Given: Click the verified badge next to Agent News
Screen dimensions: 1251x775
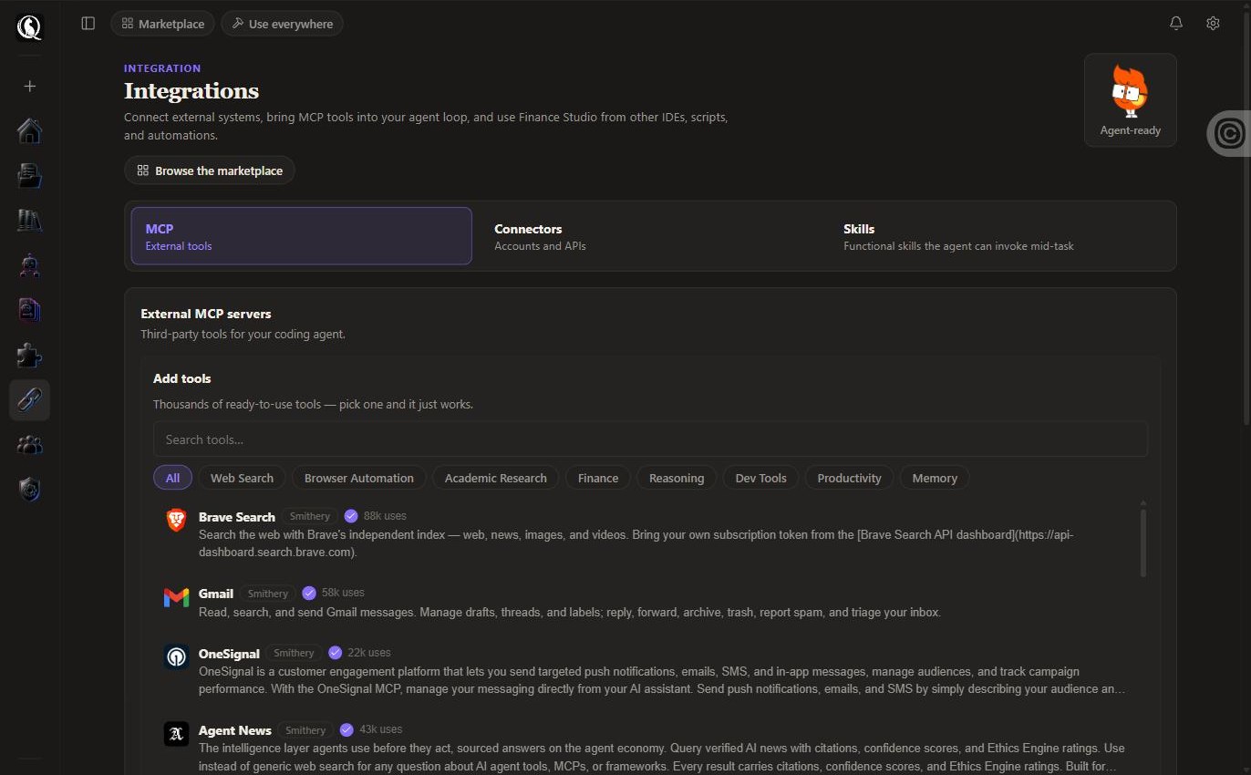Looking at the screenshot, I should point(346,729).
